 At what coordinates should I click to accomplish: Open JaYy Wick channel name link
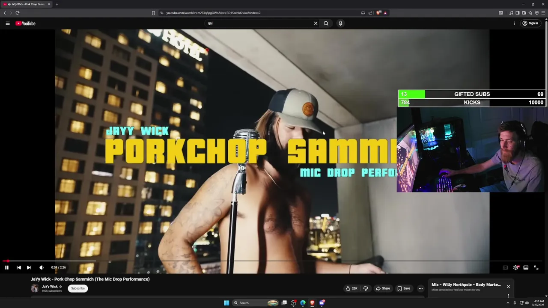click(x=50, y=287)
